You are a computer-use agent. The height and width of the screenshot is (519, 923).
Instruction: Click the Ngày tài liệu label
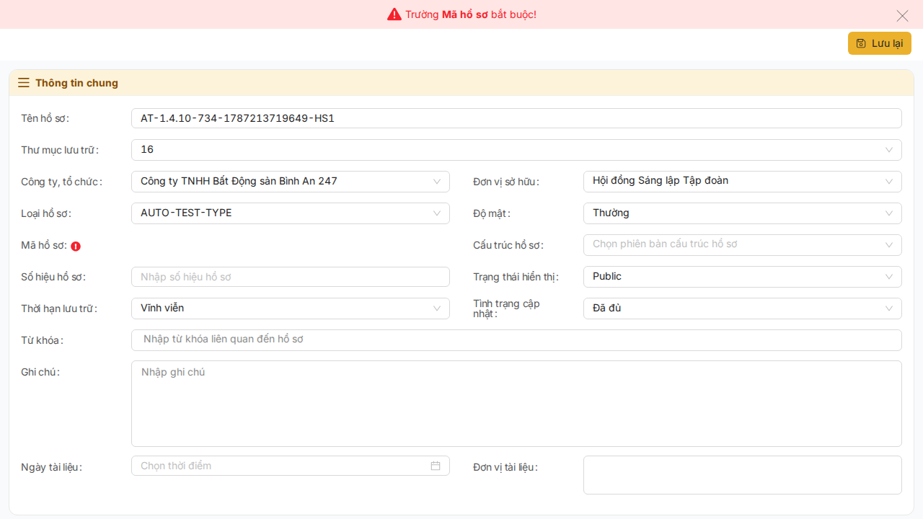click(x=51, y=467)
